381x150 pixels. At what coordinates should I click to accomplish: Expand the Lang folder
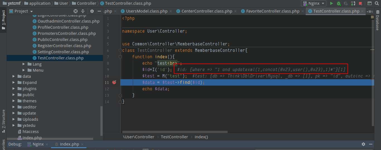pos(24,64)
